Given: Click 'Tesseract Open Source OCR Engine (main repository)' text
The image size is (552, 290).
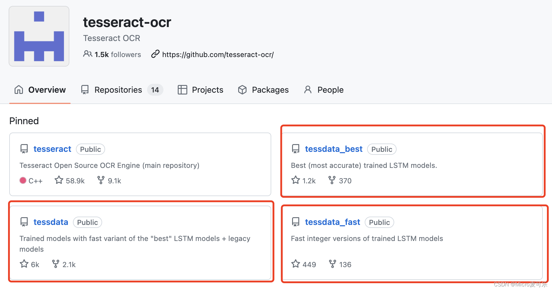Looking at the screenshot, I should click(110, 166).
